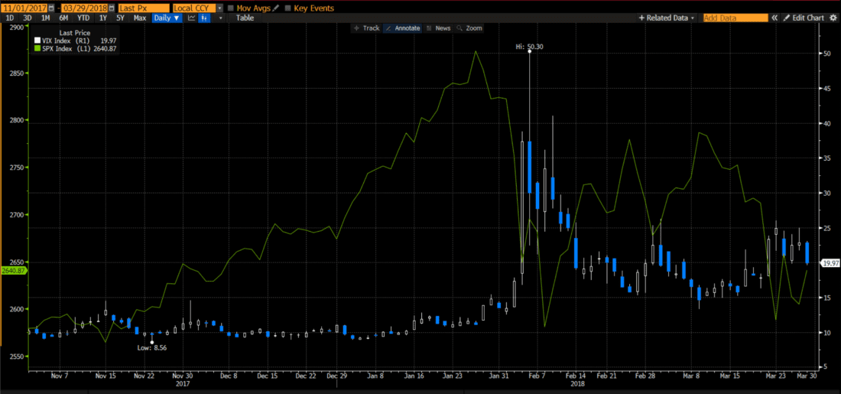841x394 pixels.
Task: Activate the Zoom tool
Action: pos(470,28)
